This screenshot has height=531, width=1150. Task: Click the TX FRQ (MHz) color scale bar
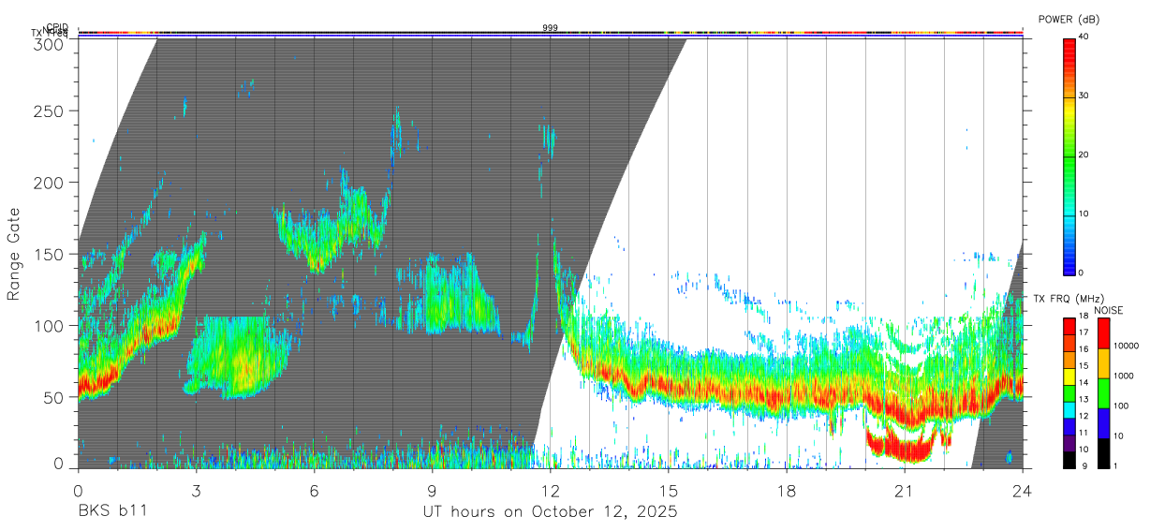[x=1069, y=392]
